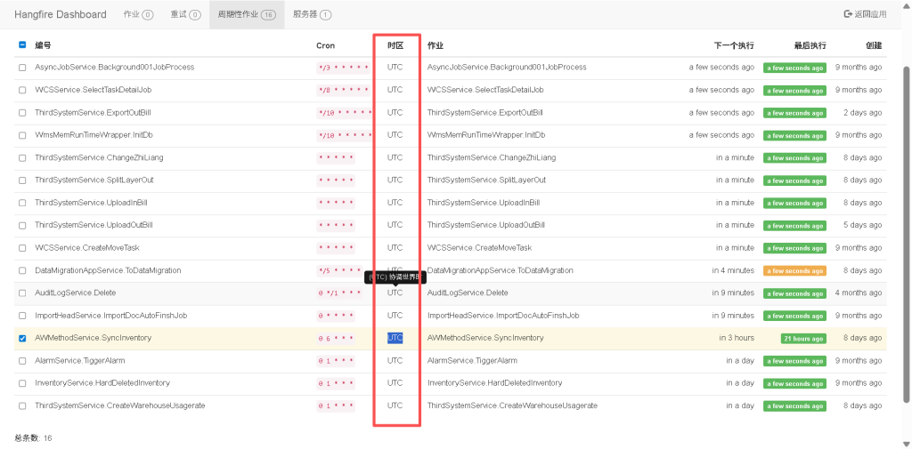Check WCSService.SelectTaskDetailJob row checkbox
This screenshot has height=449, width=912.
22,90
